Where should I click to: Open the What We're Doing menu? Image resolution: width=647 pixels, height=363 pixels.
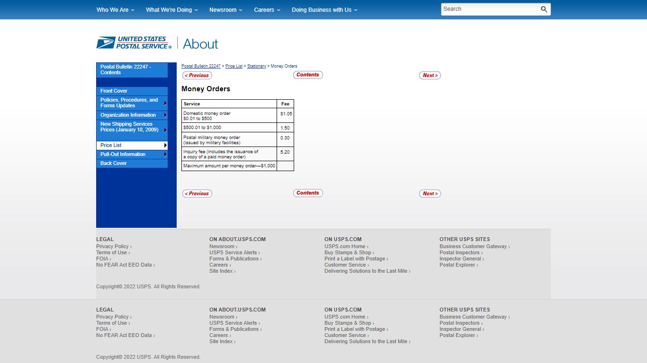(x=172, y=9)
